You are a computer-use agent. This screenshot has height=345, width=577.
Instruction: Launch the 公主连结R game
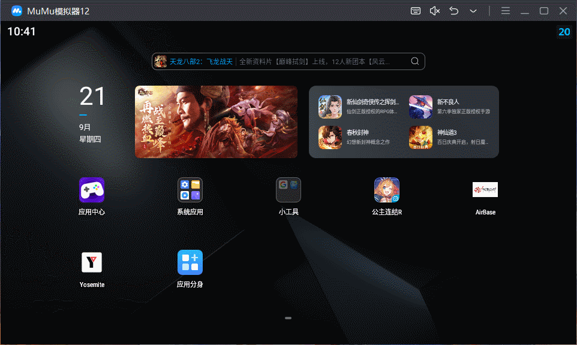tap(387, 190)
